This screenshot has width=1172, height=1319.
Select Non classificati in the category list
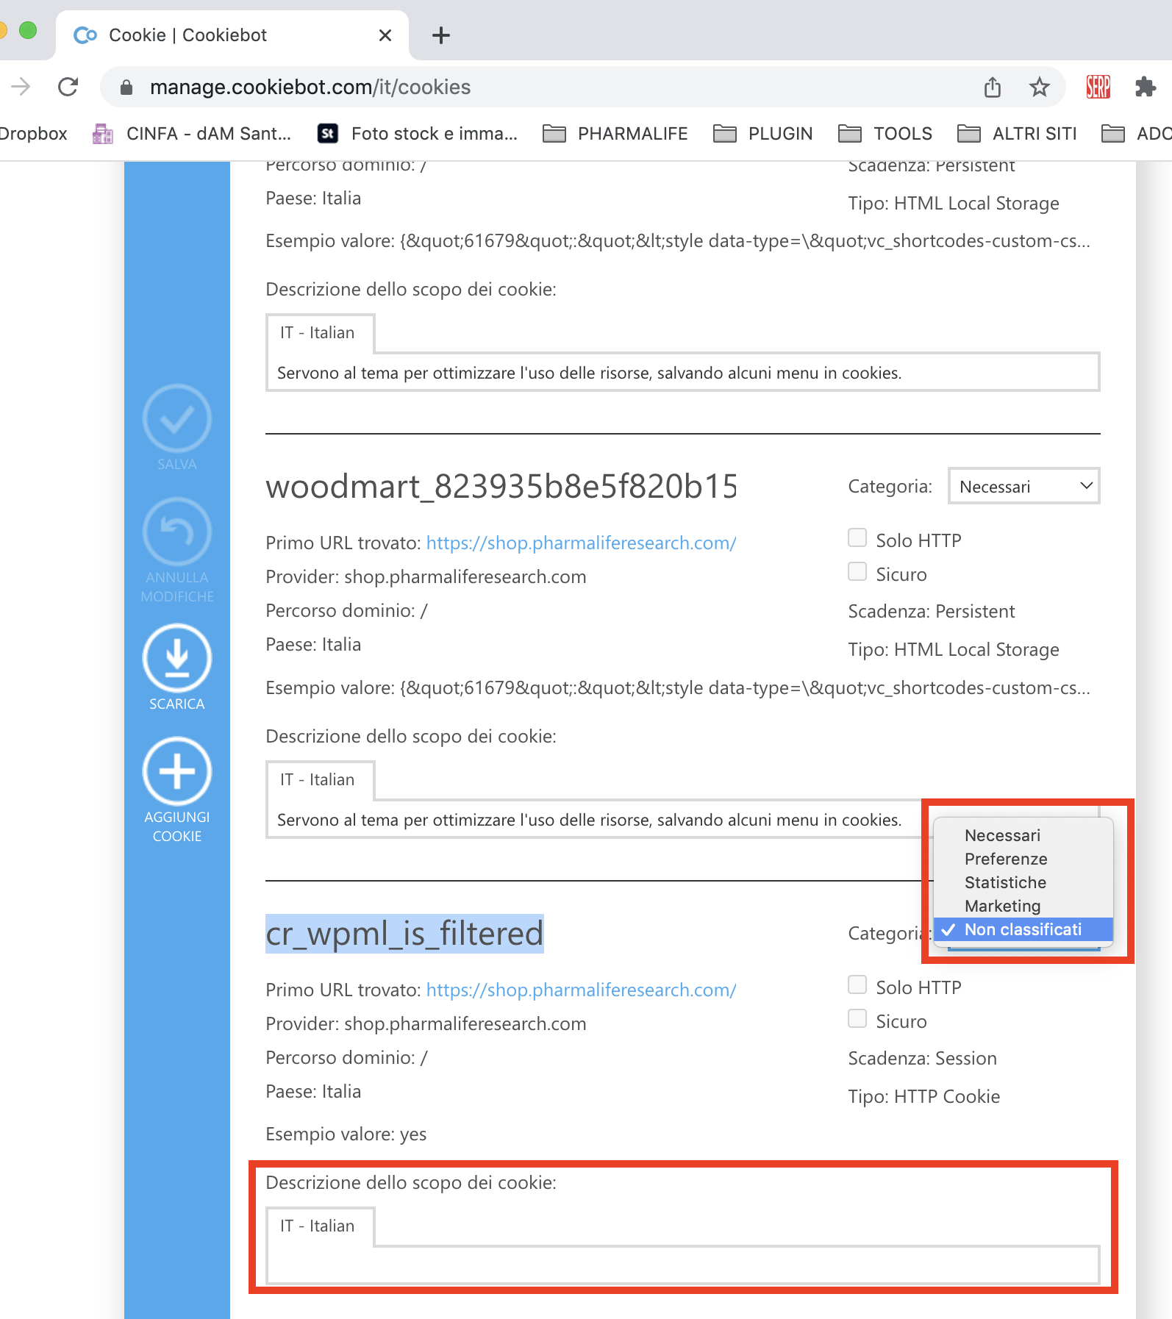1023,929
